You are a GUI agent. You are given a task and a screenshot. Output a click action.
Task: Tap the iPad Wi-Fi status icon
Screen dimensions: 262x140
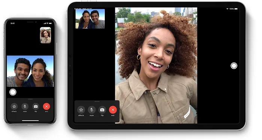click(228, 9)
